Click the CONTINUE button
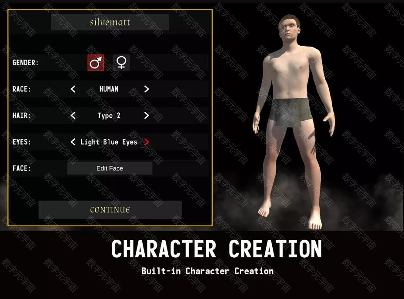The width and height of the screenshot is (404, 299). 110,210
